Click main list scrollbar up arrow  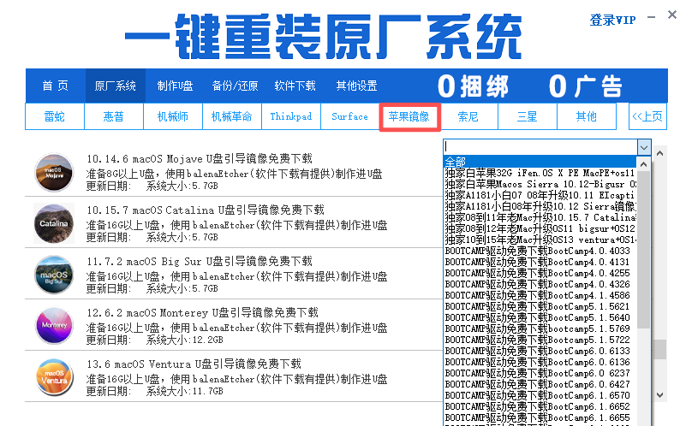pyautogui.click(x=659, y=153)
